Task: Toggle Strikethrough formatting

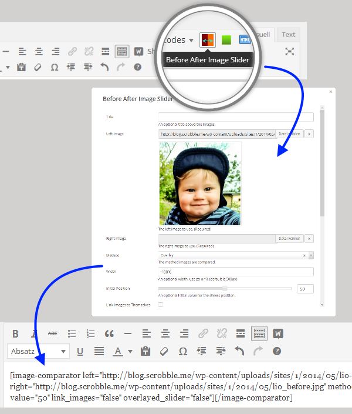Action: [x=53, y=334]
